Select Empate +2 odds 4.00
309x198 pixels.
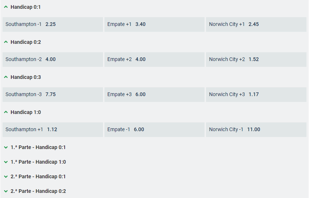coord(154,60)
